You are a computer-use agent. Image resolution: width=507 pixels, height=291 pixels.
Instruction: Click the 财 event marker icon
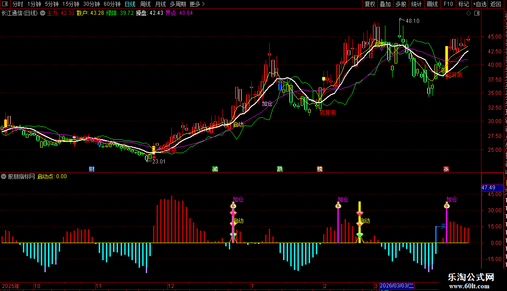(92, 169)
